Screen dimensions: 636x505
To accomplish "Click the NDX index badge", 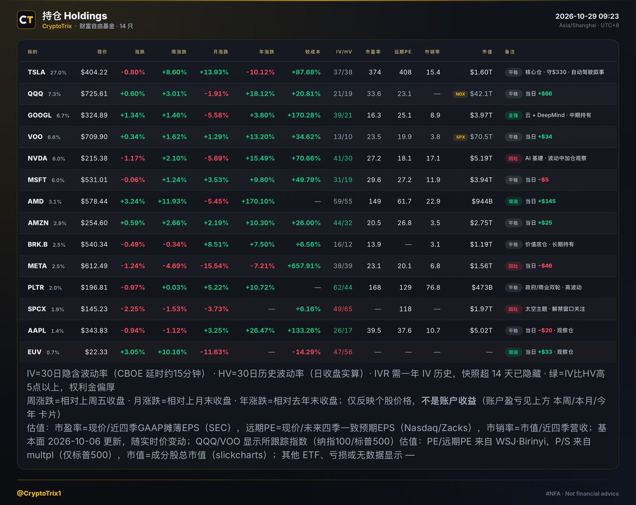I will [x=460, y=94].
